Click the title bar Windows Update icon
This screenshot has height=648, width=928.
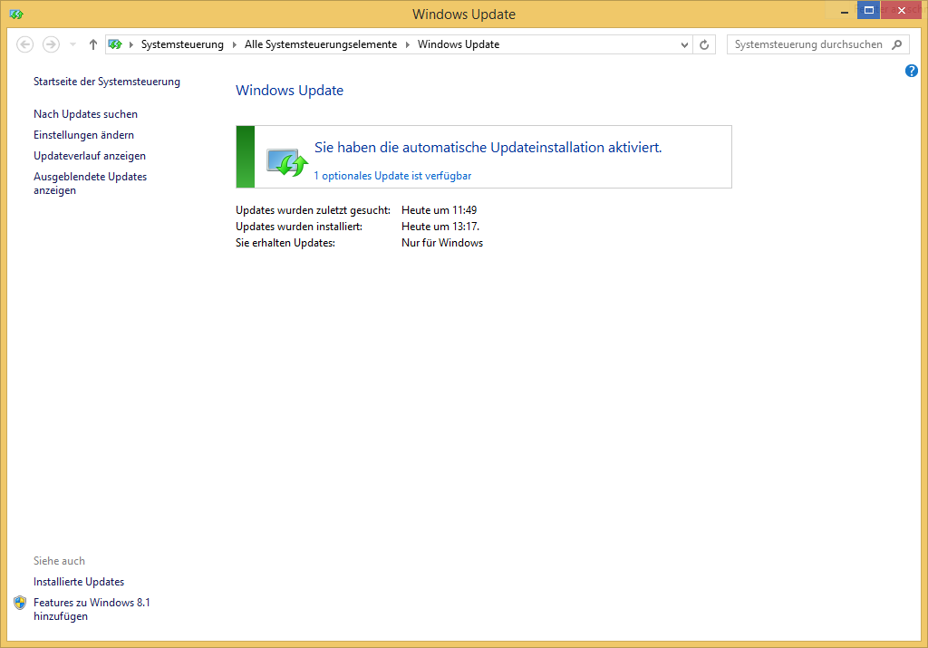[16, 15]
